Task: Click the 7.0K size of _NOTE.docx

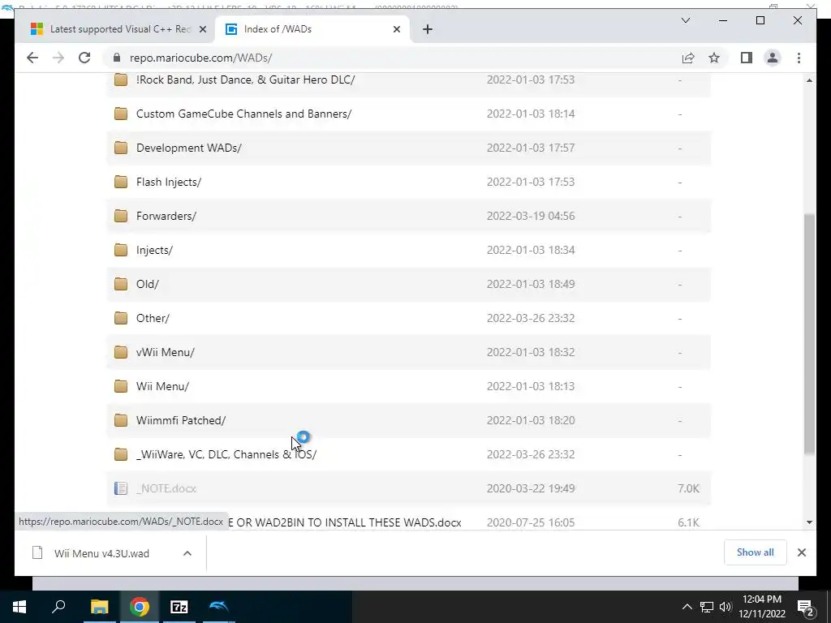Action: click(x=688, y=488)
